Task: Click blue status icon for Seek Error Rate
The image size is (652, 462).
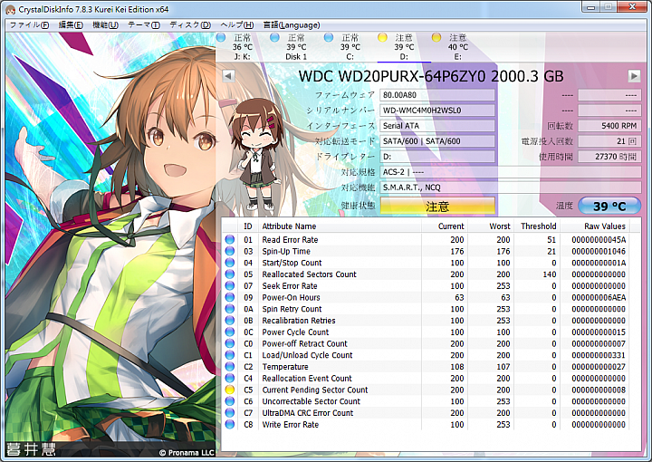Action: [x=229, y=285]
